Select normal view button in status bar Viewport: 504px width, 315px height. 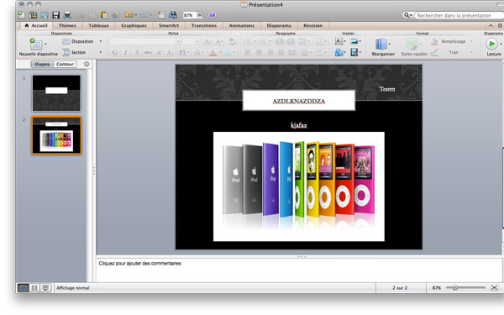pyautogui.click(x=24, y=287)
